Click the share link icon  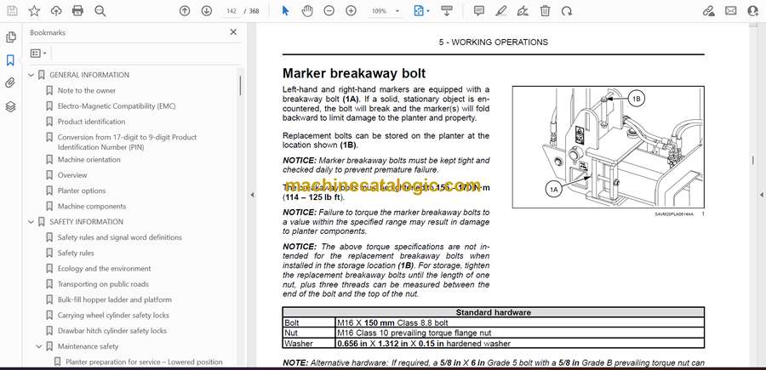tap(709, 11)
